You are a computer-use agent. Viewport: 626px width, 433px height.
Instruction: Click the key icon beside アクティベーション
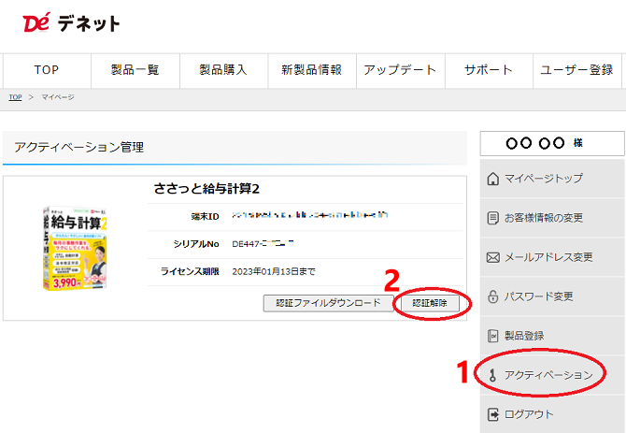pyautogui.click(x=492, y=375)
